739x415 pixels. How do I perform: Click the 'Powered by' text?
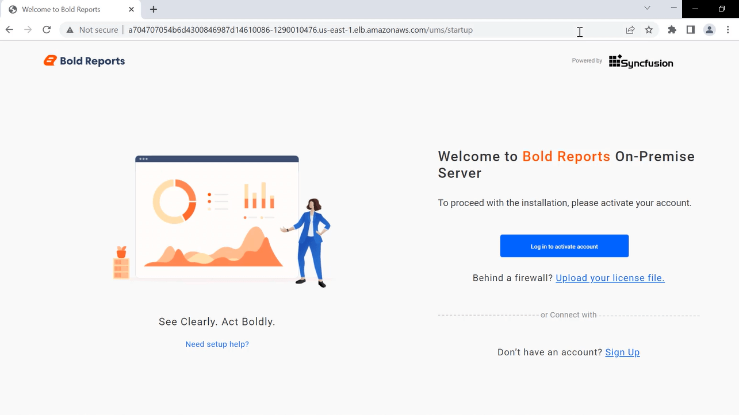pos(587,61)
